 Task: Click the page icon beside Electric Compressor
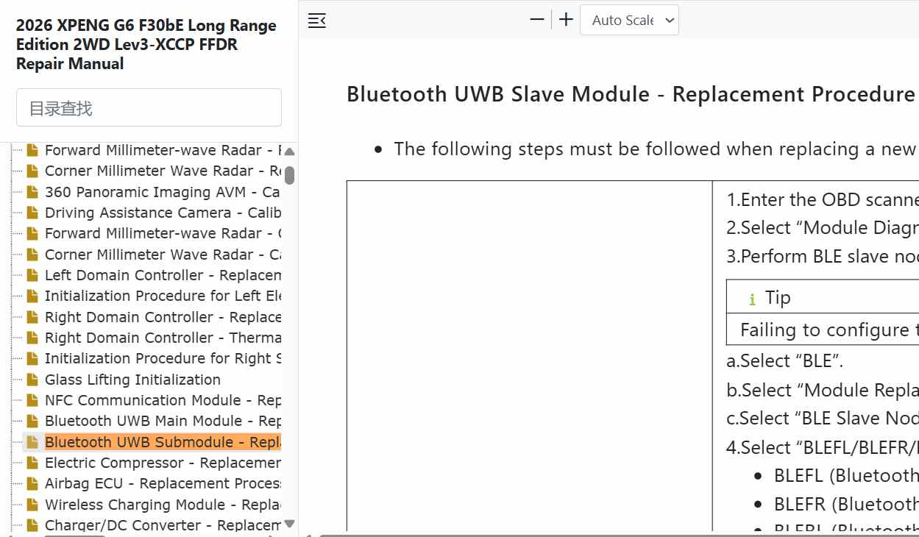32,463
